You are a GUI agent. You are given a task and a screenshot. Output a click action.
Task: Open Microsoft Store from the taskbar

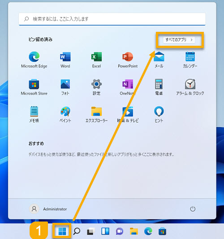(162, 231)
